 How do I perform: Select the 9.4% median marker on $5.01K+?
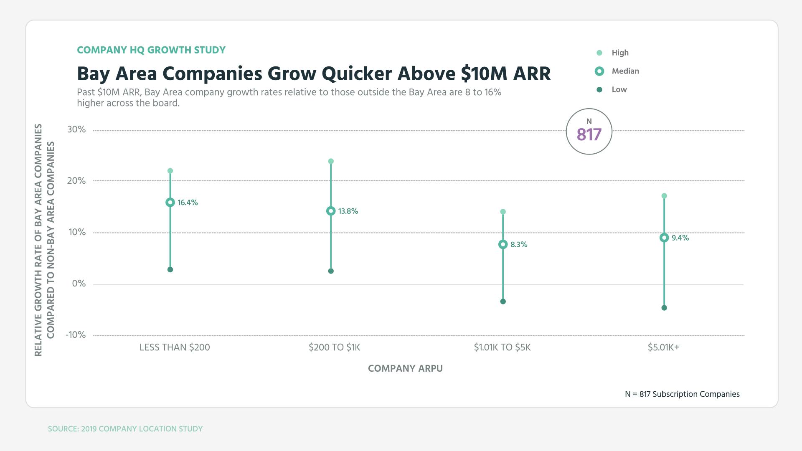pyautogui.click(x=664, y=238)
